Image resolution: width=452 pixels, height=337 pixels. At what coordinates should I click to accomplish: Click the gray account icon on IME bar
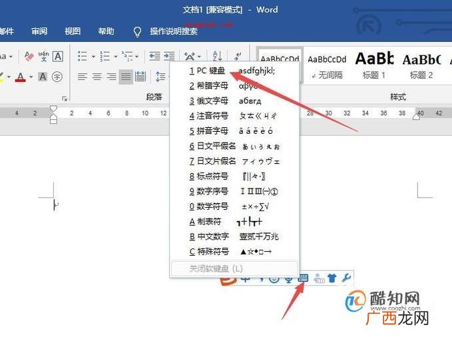(x=319, y=278)
